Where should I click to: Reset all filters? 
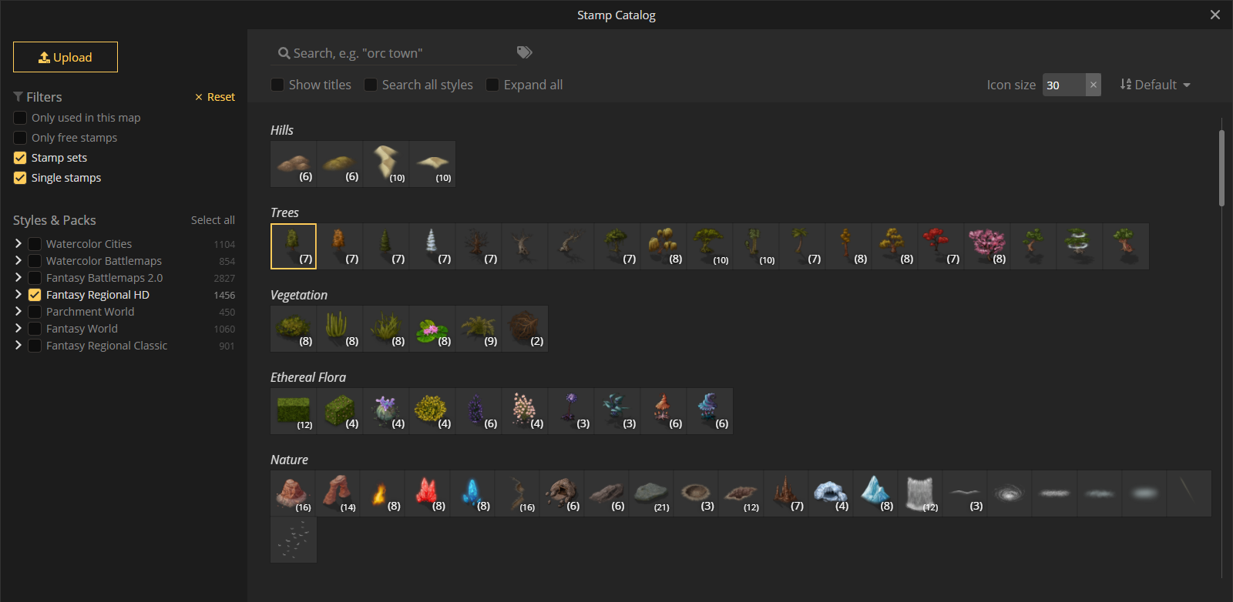point(215,97)
